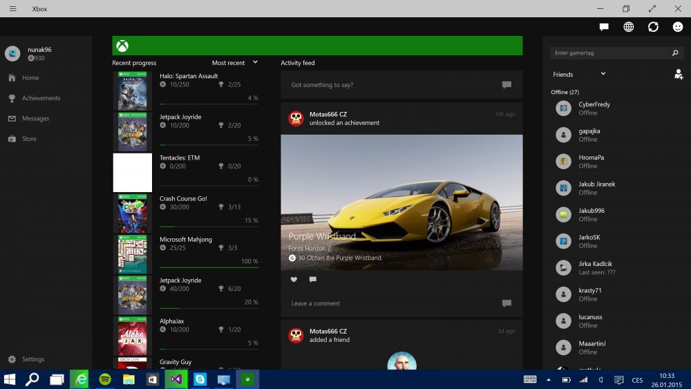
Task: Like the Purple Wristband post with the heart icon
Action: pyautogui.click(x=294, y=279)
